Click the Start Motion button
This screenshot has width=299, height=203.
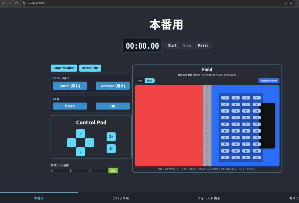click(64, 68)
